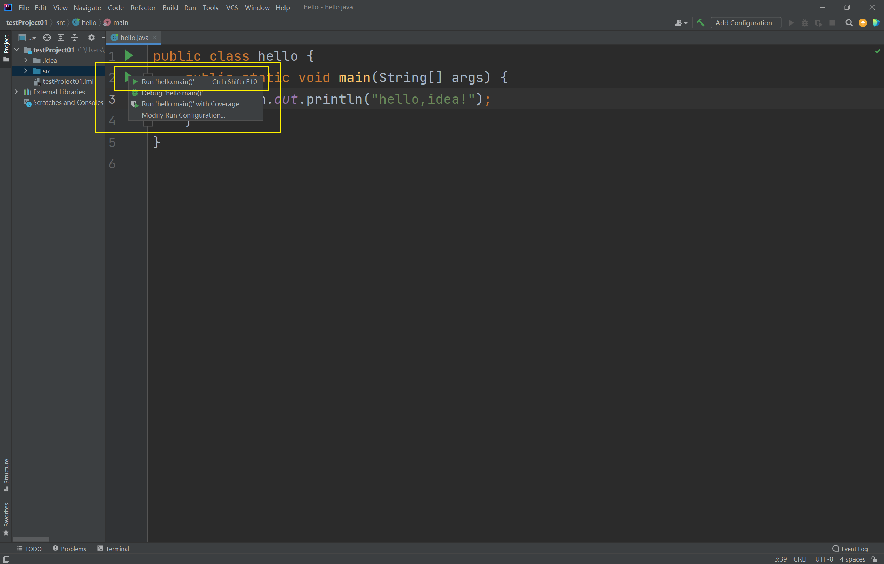Open the Event Log panel

tap(850, 549)
